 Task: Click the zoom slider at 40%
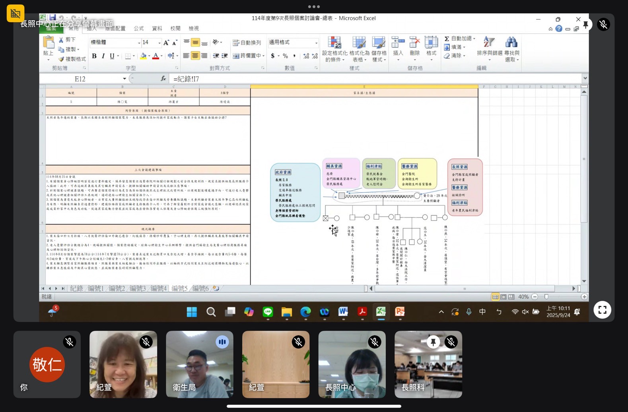(x=546, y=297)
